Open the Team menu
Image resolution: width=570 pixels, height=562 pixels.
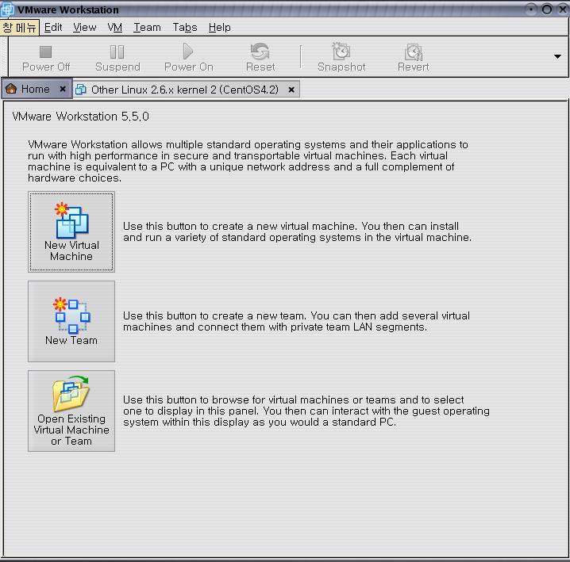pos(147,28)
